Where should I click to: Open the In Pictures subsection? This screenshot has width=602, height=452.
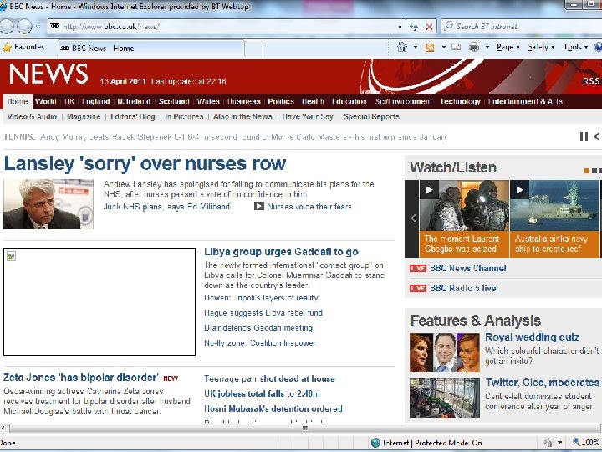point(184,116)
